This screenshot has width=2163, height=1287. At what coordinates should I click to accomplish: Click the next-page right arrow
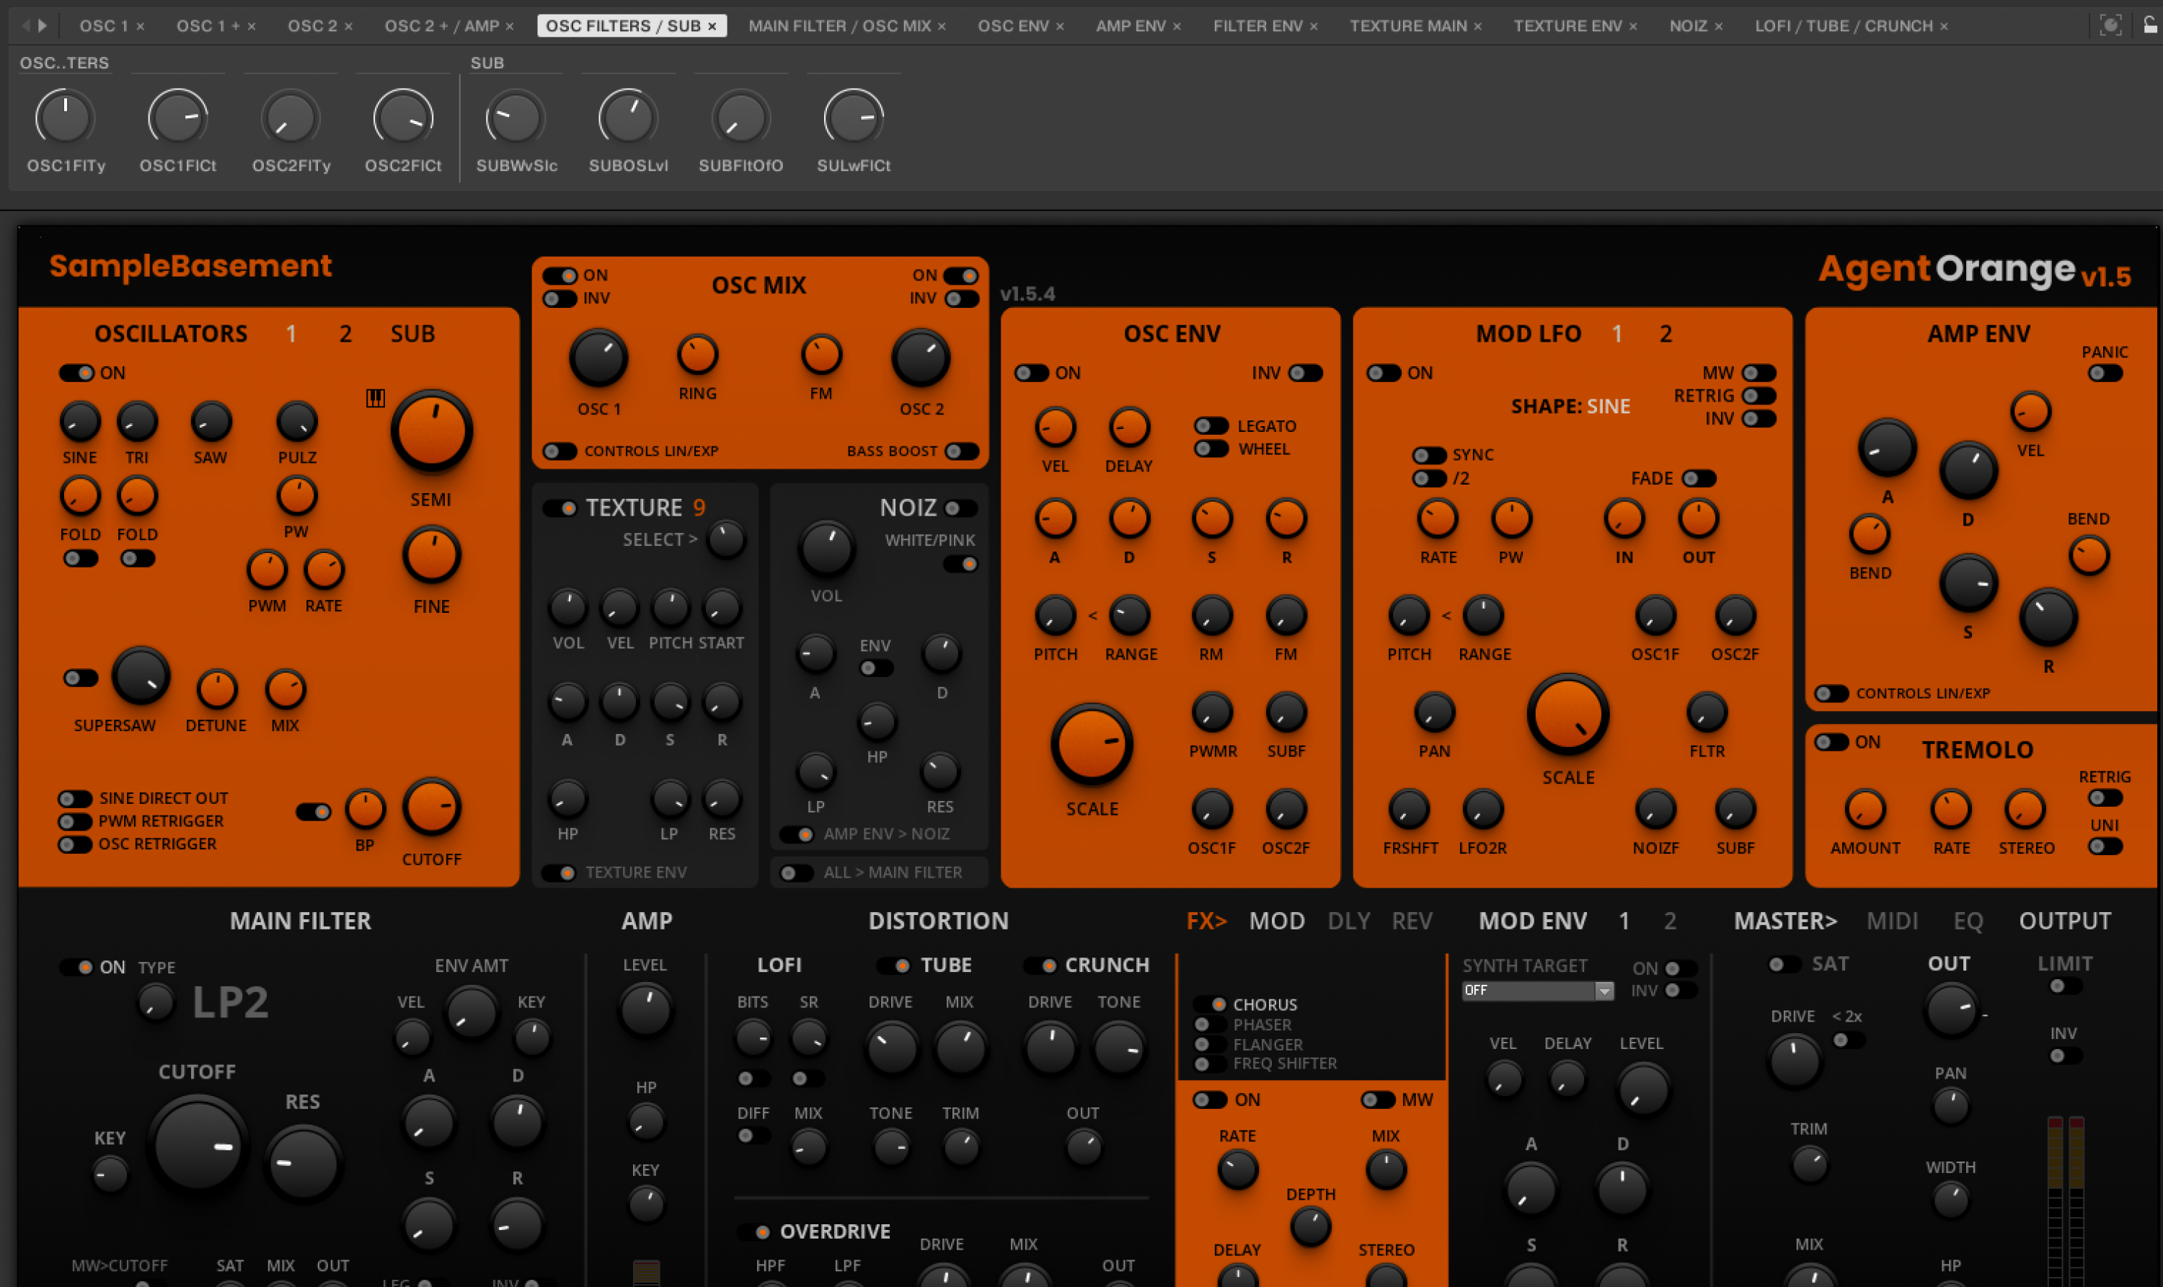click(43, 25)
